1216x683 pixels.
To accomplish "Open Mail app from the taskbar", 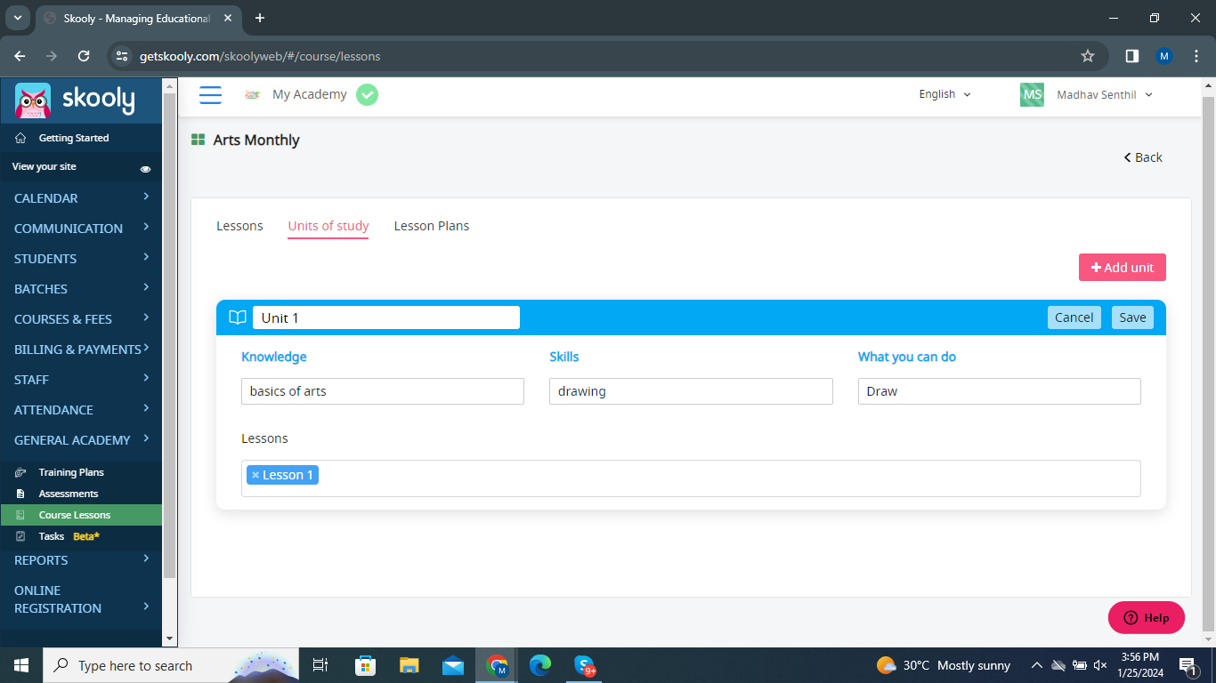I will (x=453, y=665).
